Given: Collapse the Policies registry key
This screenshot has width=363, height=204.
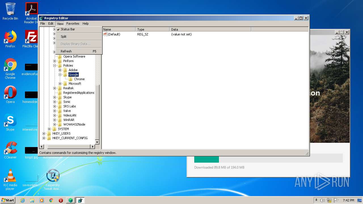Looking at the screenshot, I should coord(55,65).
